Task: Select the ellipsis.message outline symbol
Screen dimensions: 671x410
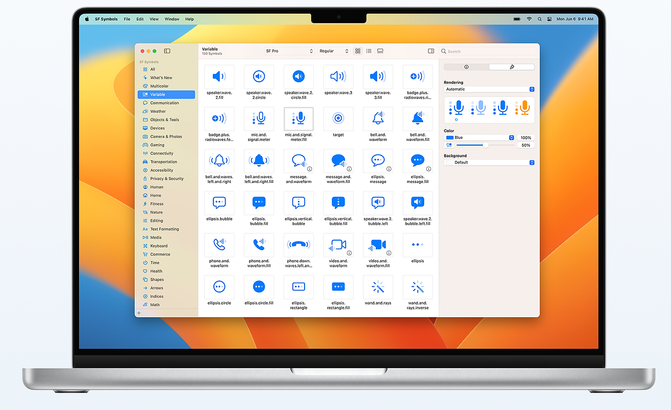Action: (378, 160)
